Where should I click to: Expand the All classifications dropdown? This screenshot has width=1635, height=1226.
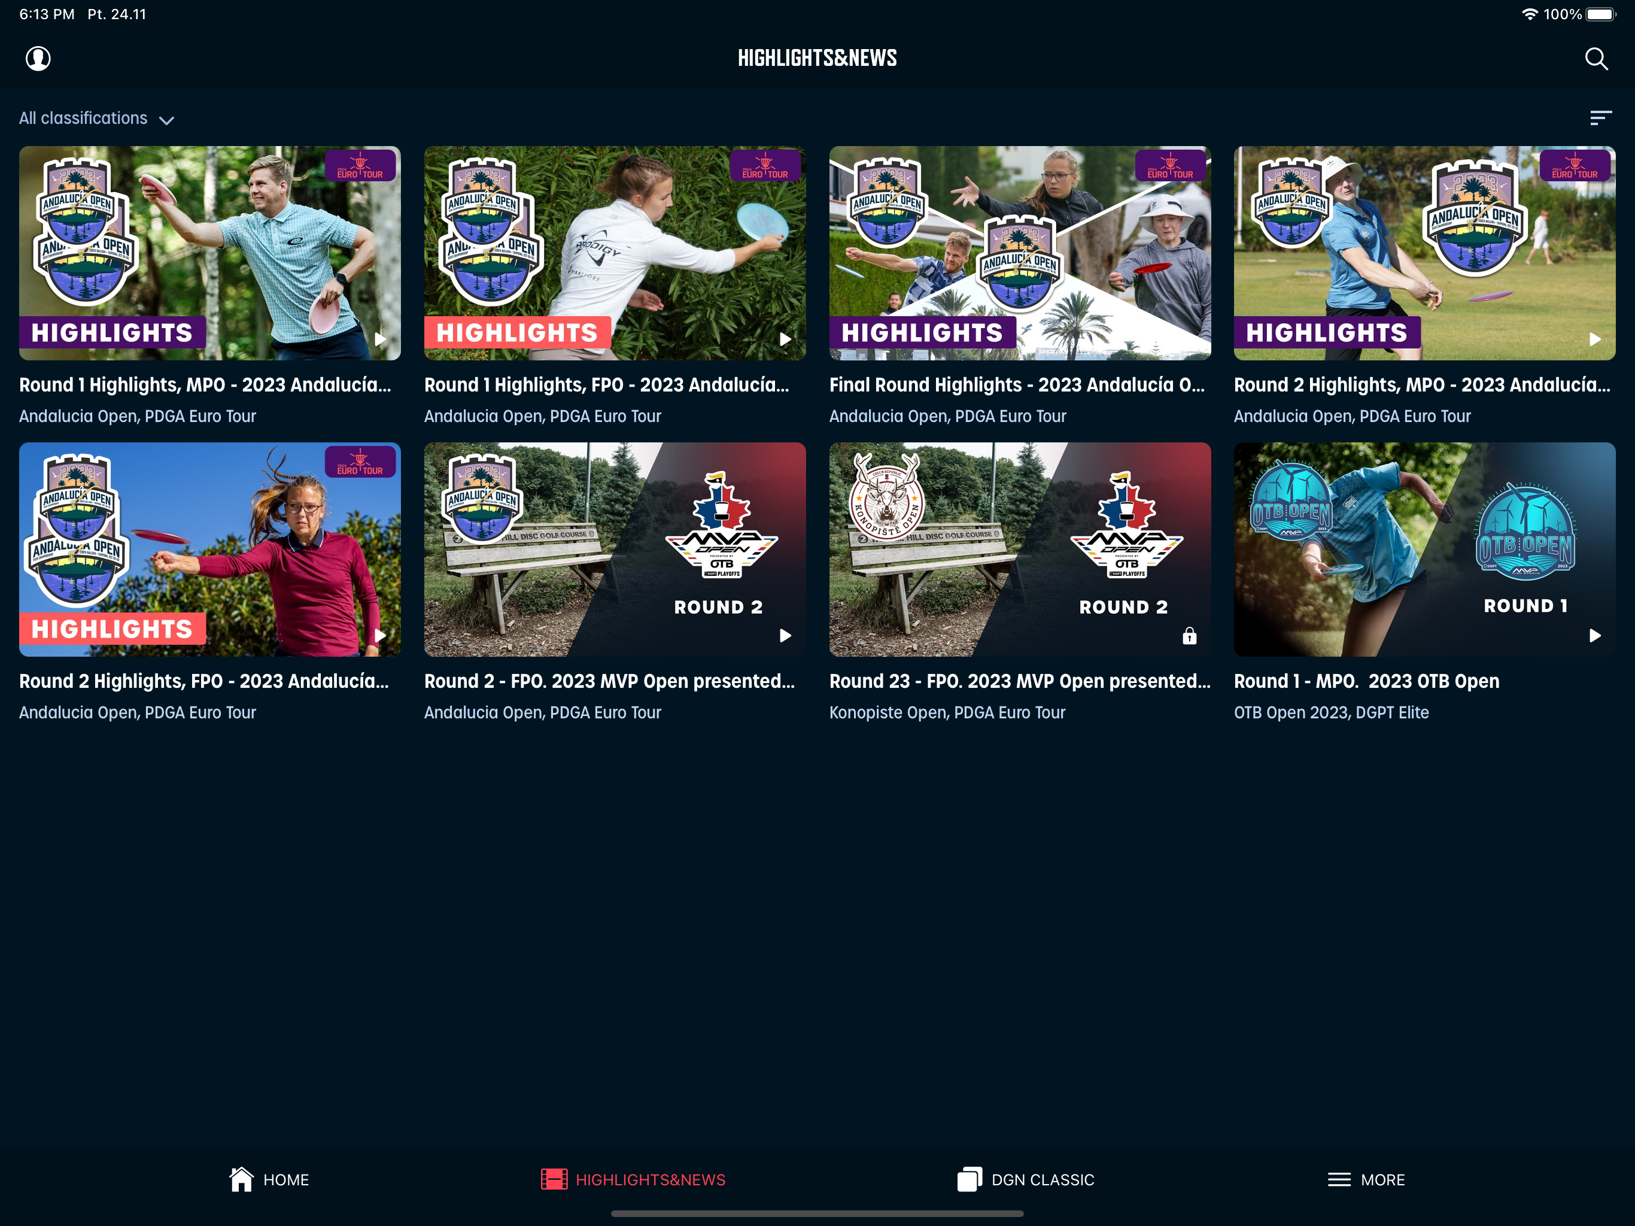97,119
